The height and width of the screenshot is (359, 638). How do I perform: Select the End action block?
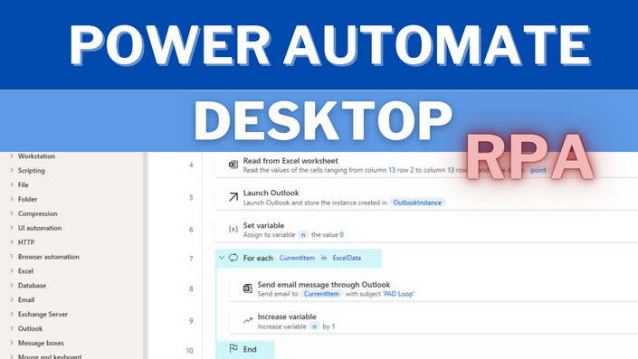pyautogui.click(x=245, y=350)
